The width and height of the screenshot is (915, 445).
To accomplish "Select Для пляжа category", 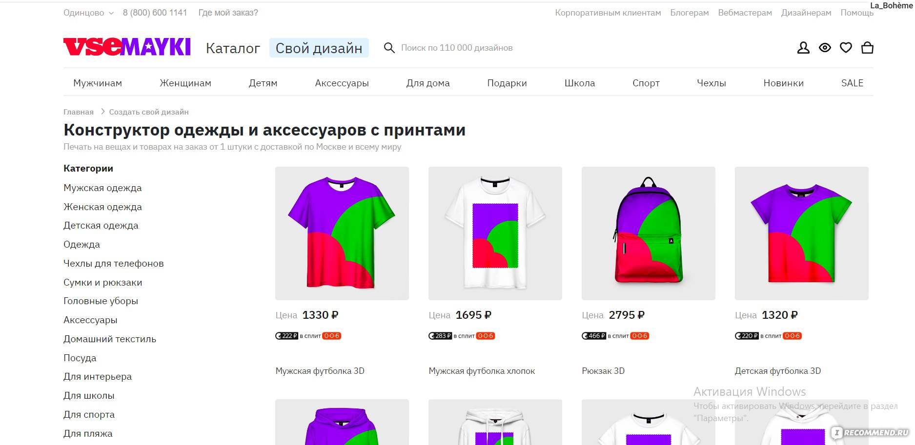I will pyautogui.click(x=88, y=433).
